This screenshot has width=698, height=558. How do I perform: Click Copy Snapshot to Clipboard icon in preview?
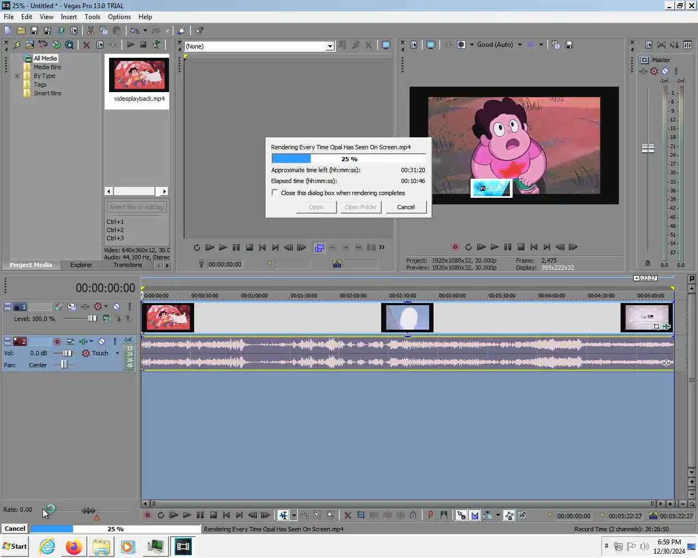[556, 45]
